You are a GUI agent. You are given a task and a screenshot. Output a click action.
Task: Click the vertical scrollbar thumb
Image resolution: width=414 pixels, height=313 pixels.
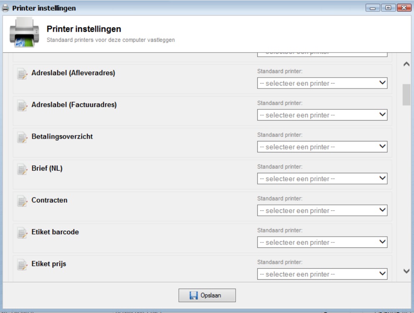(406, 95)
